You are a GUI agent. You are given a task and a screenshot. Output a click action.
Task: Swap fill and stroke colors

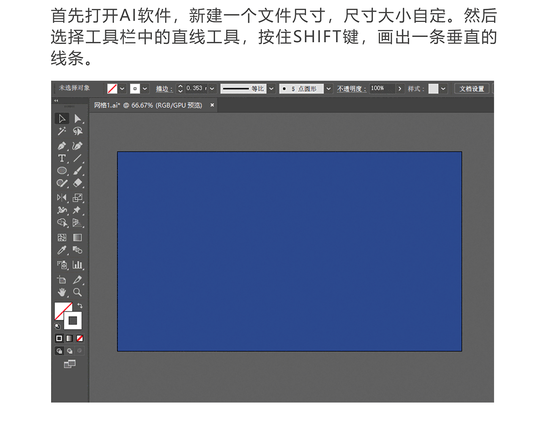click(80, 305)
